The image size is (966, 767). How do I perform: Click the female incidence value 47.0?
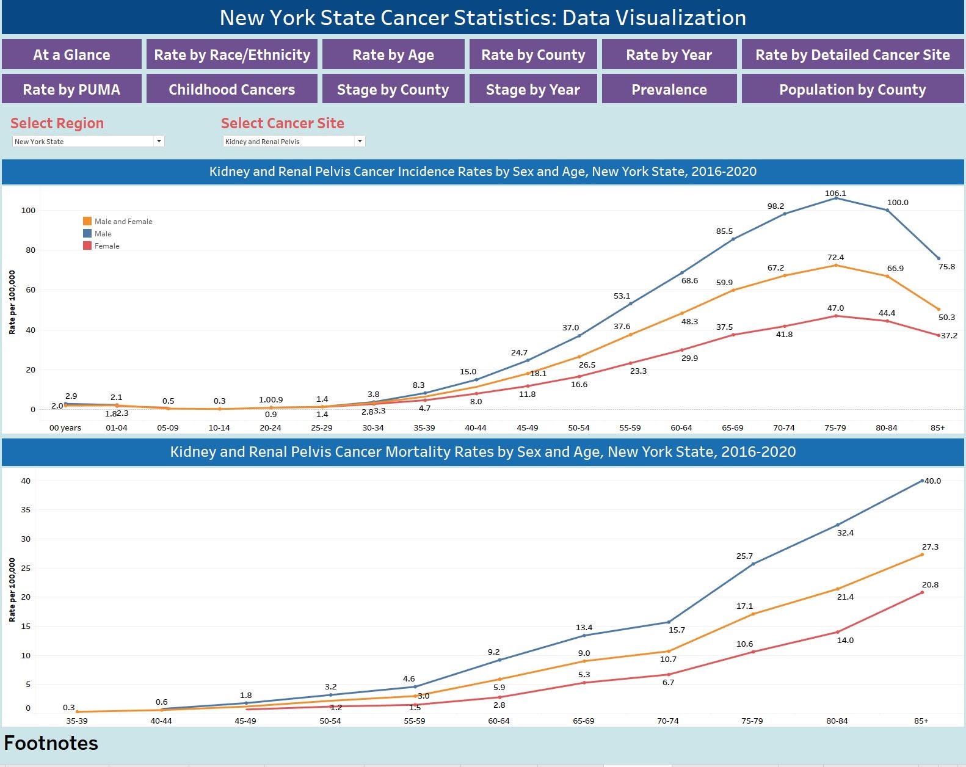(835, 308)
